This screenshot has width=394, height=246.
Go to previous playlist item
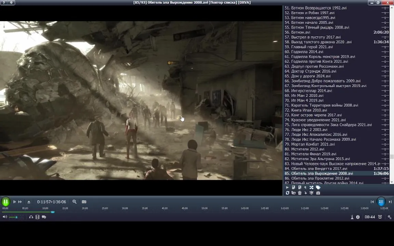pyautogui.click(x=372, y=202)
